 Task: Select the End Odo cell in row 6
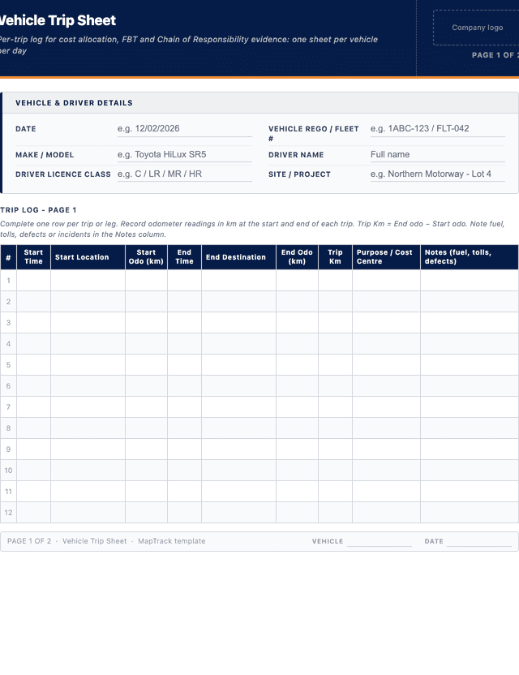[297, 385]
